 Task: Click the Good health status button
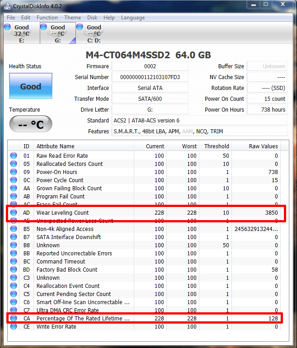pyautogui.click(x=31, y=86)
